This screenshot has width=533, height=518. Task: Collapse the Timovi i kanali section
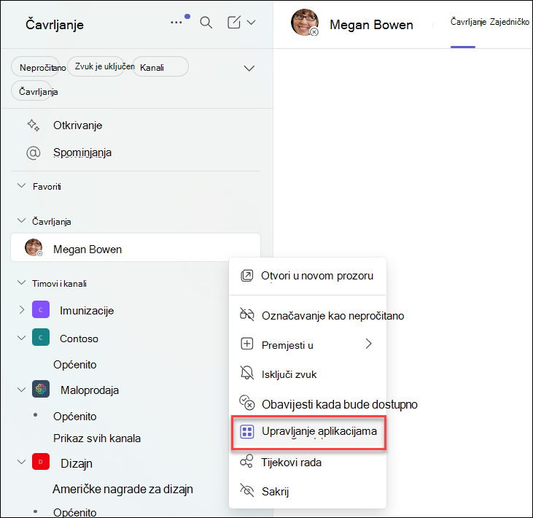click(x=21, y=283)
